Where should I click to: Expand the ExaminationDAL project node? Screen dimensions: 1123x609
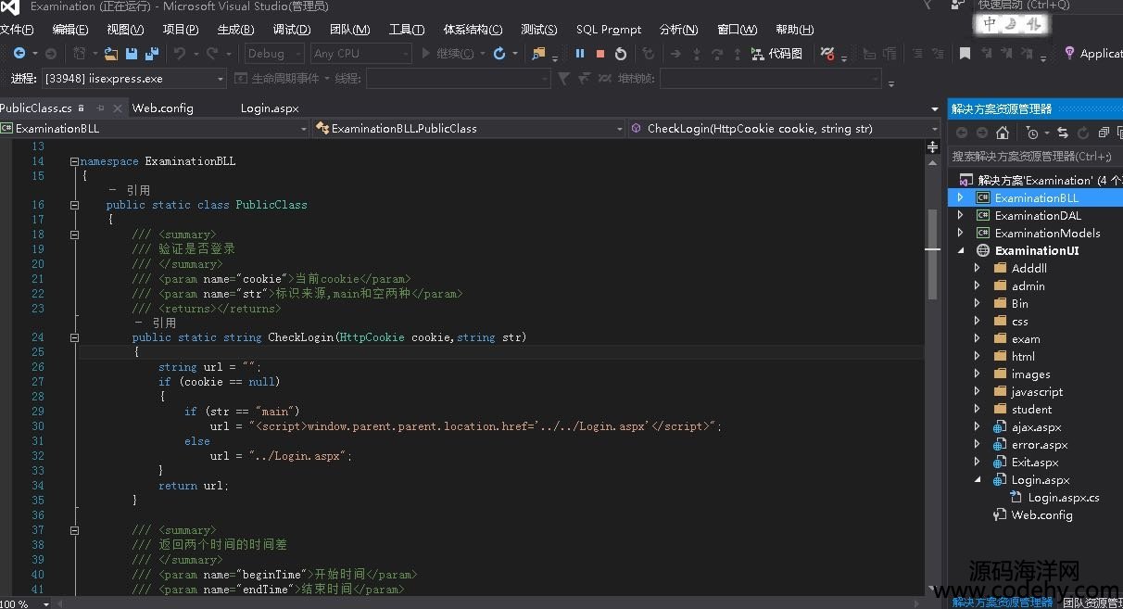point(960,215)
